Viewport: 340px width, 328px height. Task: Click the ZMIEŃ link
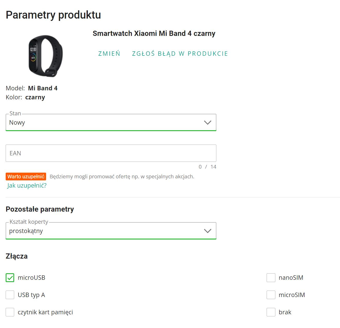pos(109,54)
